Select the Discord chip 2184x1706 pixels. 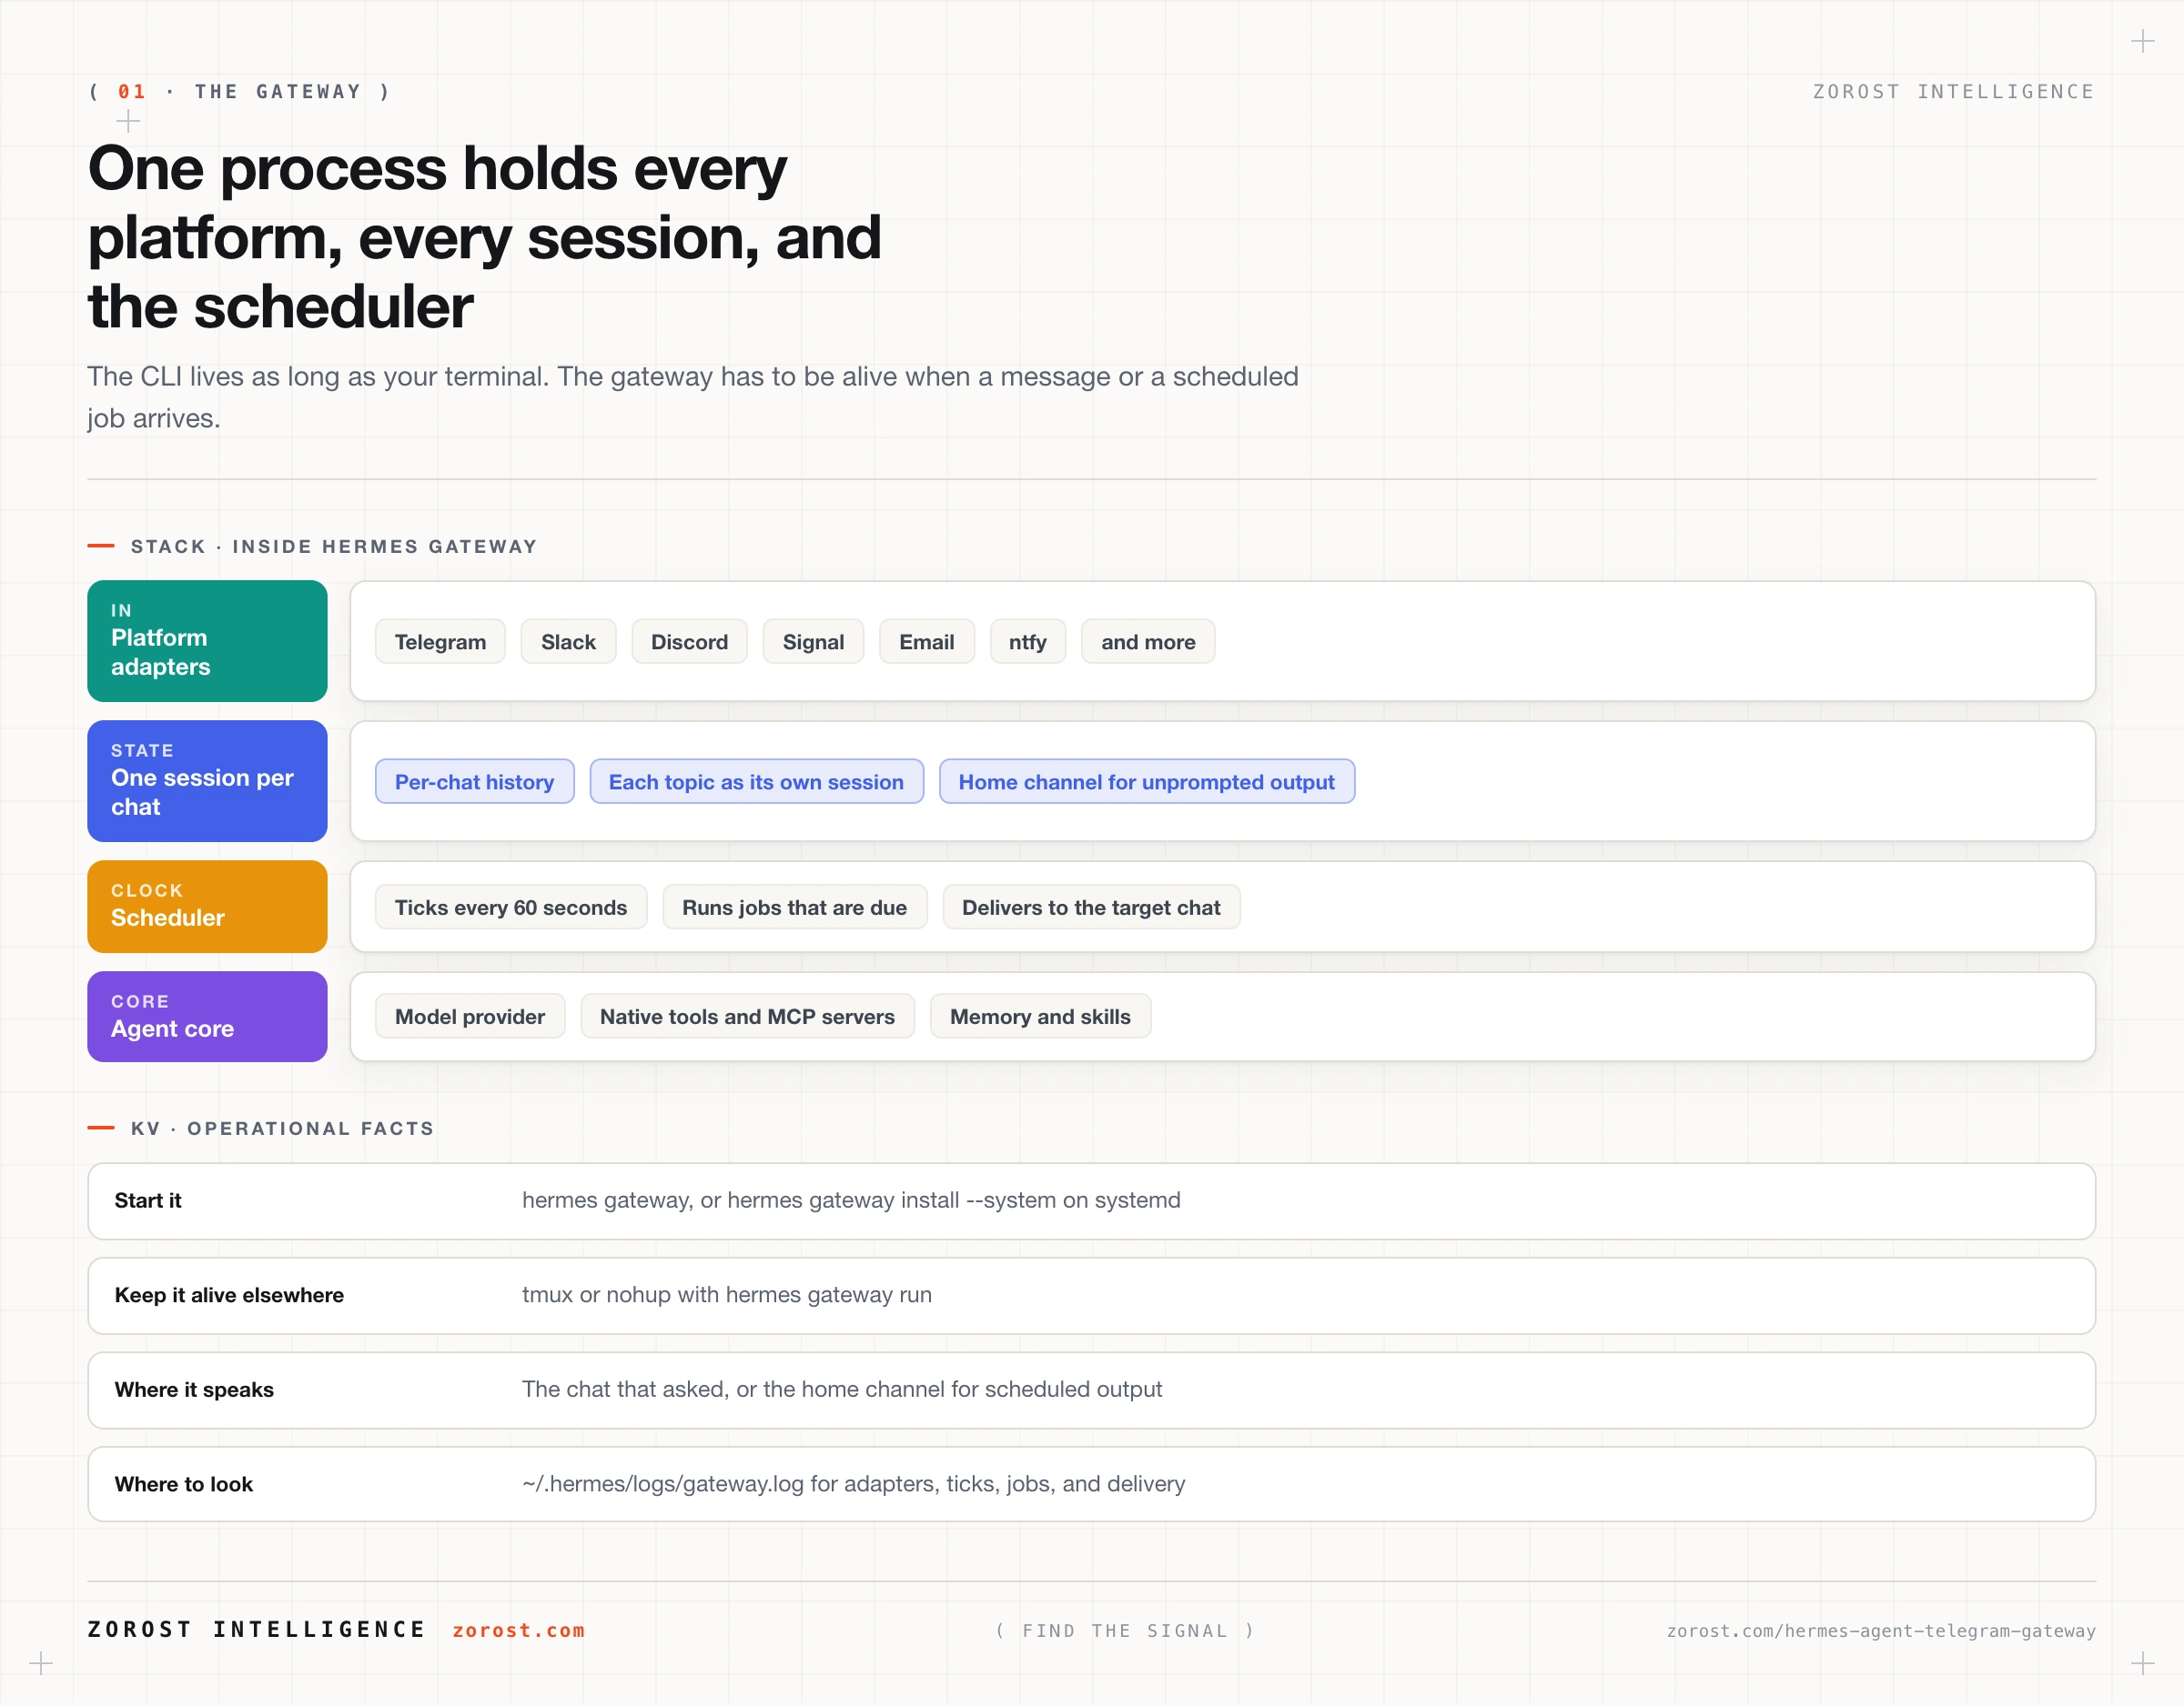tap(689, 642)
